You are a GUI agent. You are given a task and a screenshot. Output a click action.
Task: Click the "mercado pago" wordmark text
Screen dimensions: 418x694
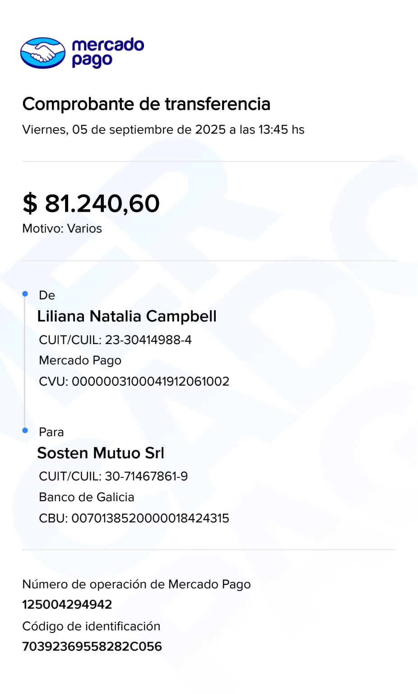pyautogui.click(x=107, y=52)
